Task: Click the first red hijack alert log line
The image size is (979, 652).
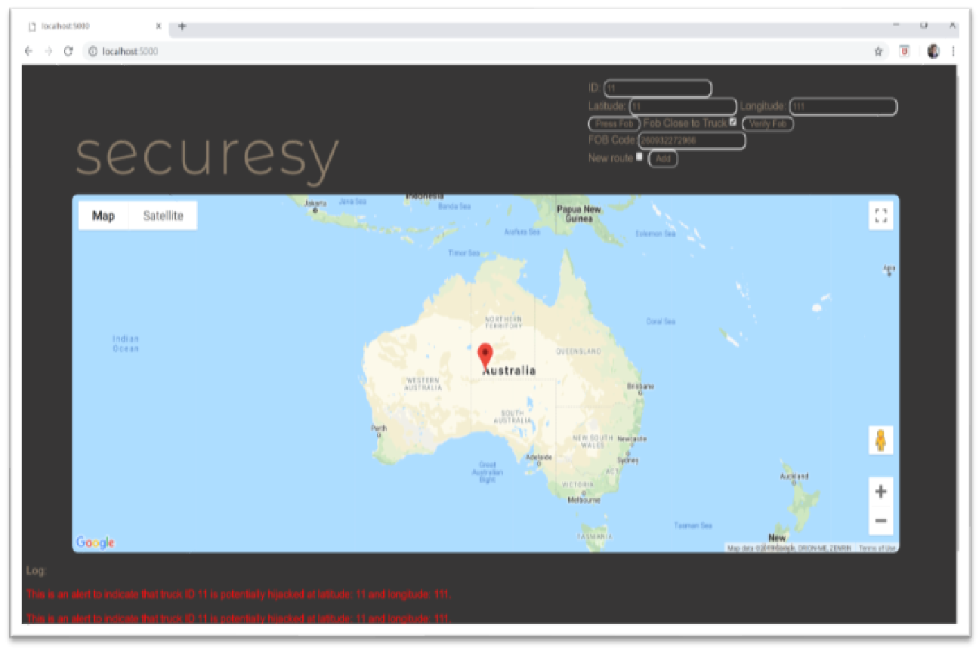Action: (239, 595)
